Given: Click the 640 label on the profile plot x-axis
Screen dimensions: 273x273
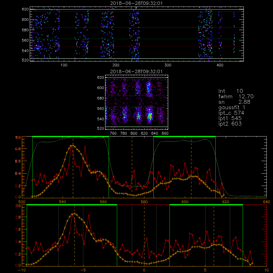Looking at the screenshot, I should coord(266,202).
